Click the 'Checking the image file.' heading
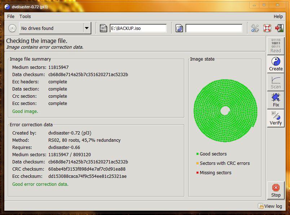This screenshot has height=215, width=290. 37,41
